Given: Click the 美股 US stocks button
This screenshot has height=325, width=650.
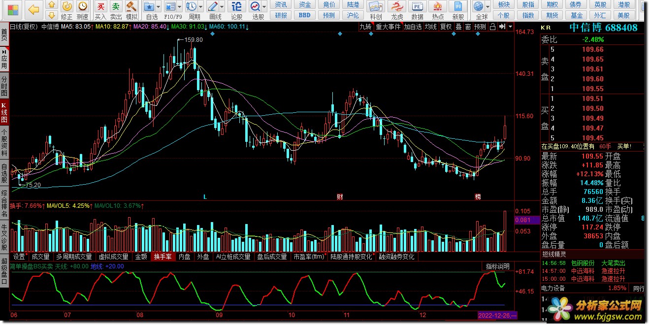Looking at the screenshot, I should (x=624, y=15).
